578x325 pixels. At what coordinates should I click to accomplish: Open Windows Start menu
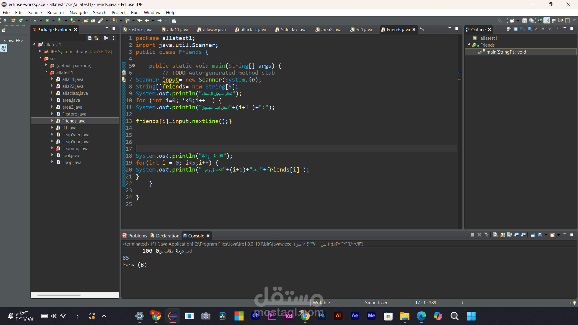471,316
